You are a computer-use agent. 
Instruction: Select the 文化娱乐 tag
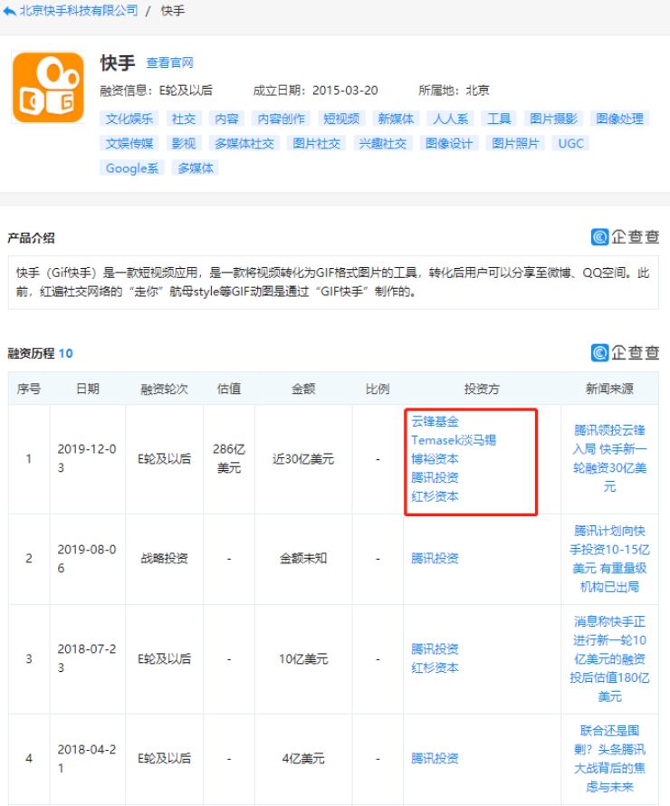pos(129,119)
